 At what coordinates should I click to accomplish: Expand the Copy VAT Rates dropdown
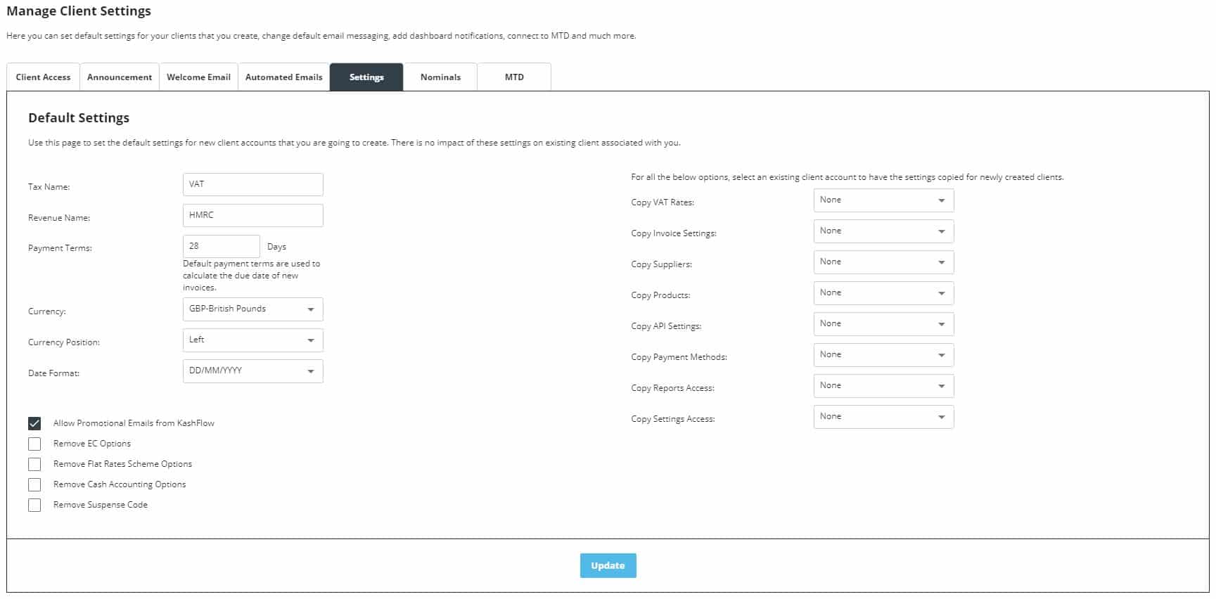[x=883, y=200]
